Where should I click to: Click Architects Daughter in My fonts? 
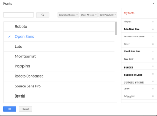coord(134,37)
